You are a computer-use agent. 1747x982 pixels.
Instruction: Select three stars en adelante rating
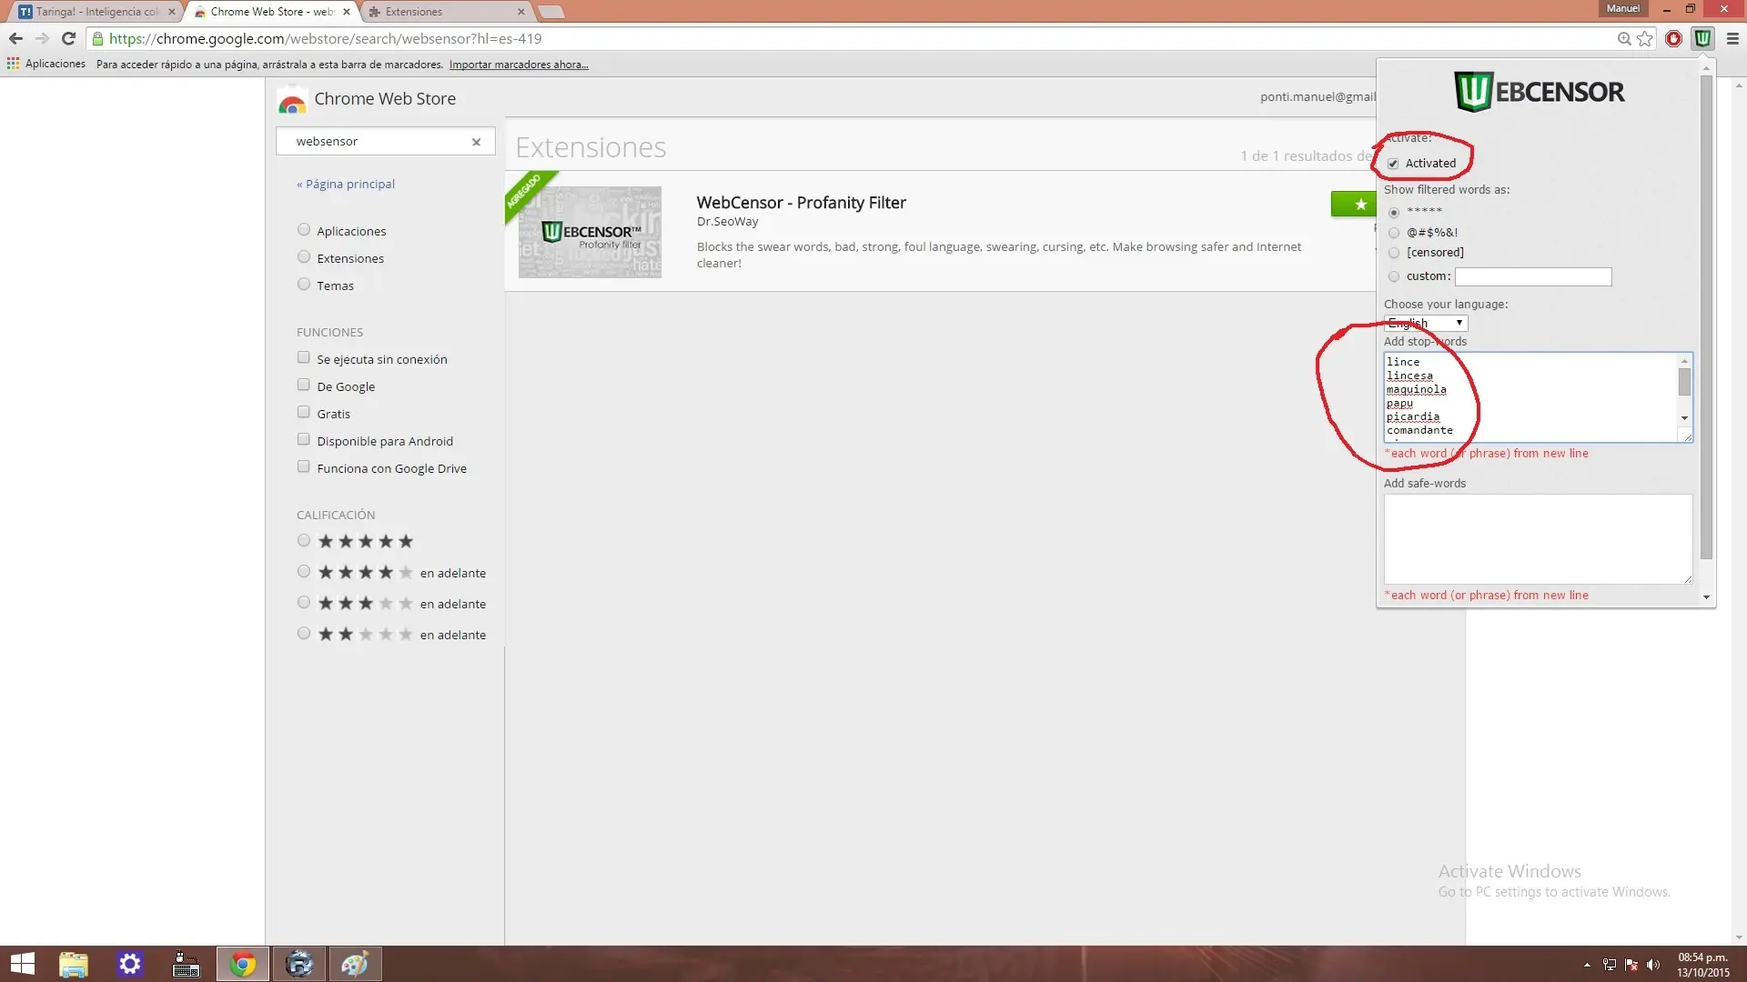[x=304, y=603]
